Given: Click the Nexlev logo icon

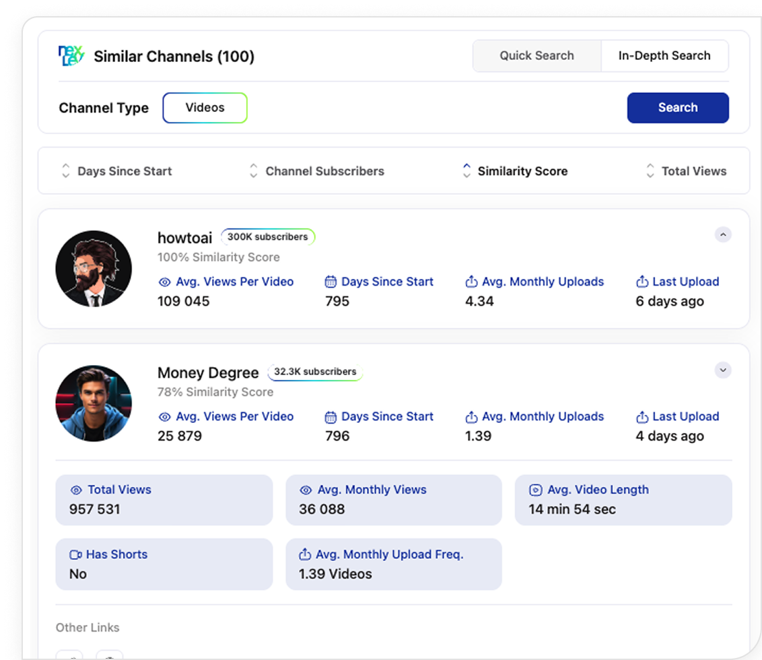Looking at the screenshot, I should point(71,55).
